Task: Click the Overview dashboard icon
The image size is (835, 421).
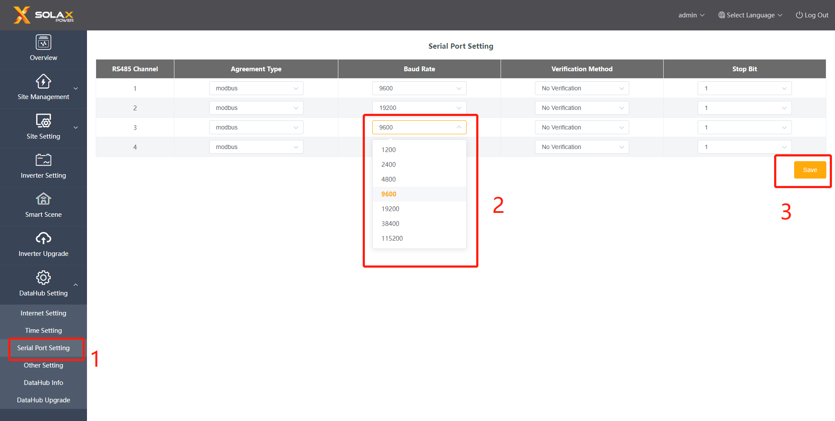Action: [x=43, y=43]
